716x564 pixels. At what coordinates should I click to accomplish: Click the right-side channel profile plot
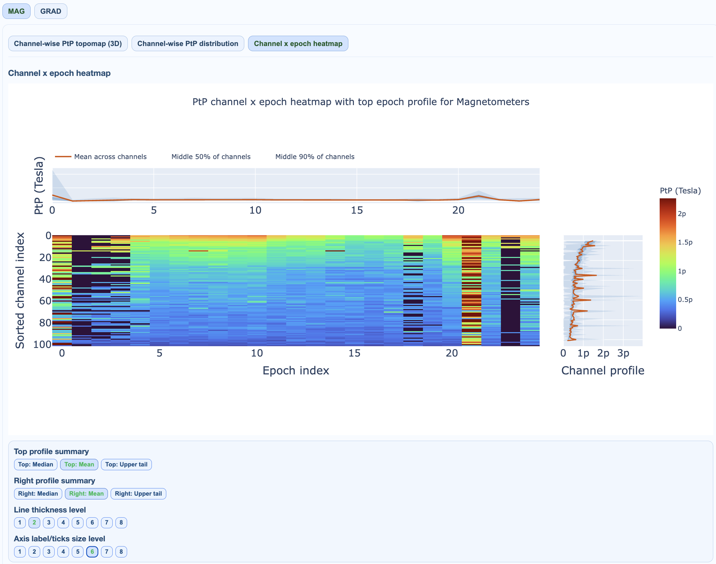coord(603,291)
